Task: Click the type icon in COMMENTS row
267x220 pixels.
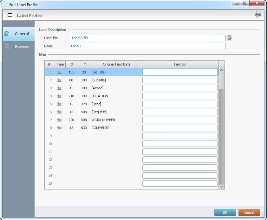Action: [x=59, y=128]
